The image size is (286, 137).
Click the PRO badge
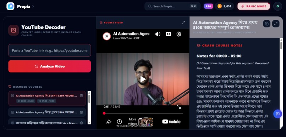click(209, 6)
